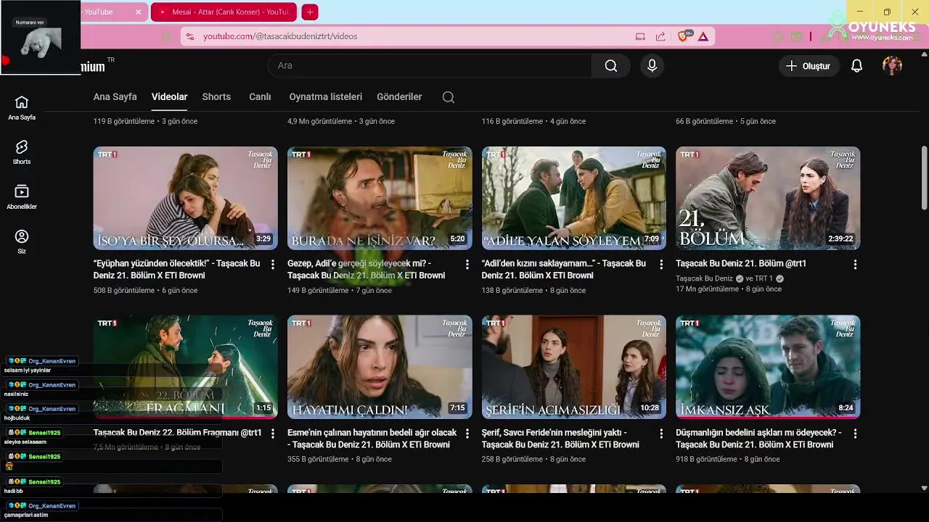Click the search magnifier button
The image size is (929, 522).
(x=611, y=66)
